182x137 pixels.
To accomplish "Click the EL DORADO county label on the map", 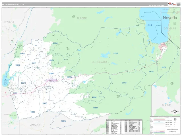I will pyautogui.click(x=99, y=62).
